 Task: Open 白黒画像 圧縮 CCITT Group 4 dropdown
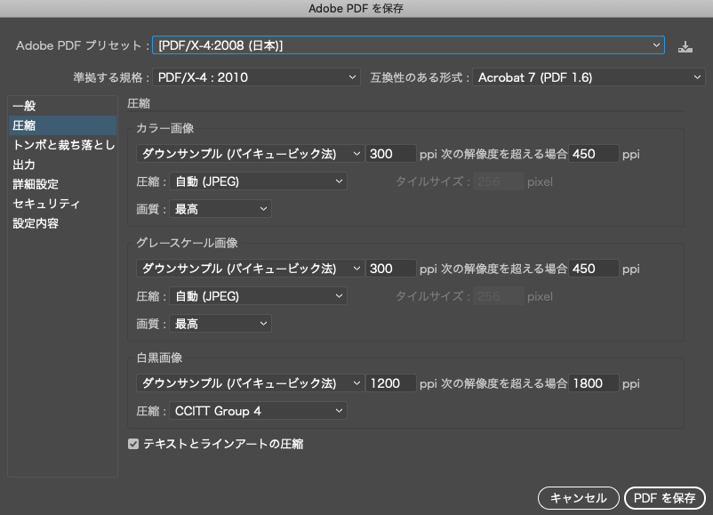(x=259, y=411)
